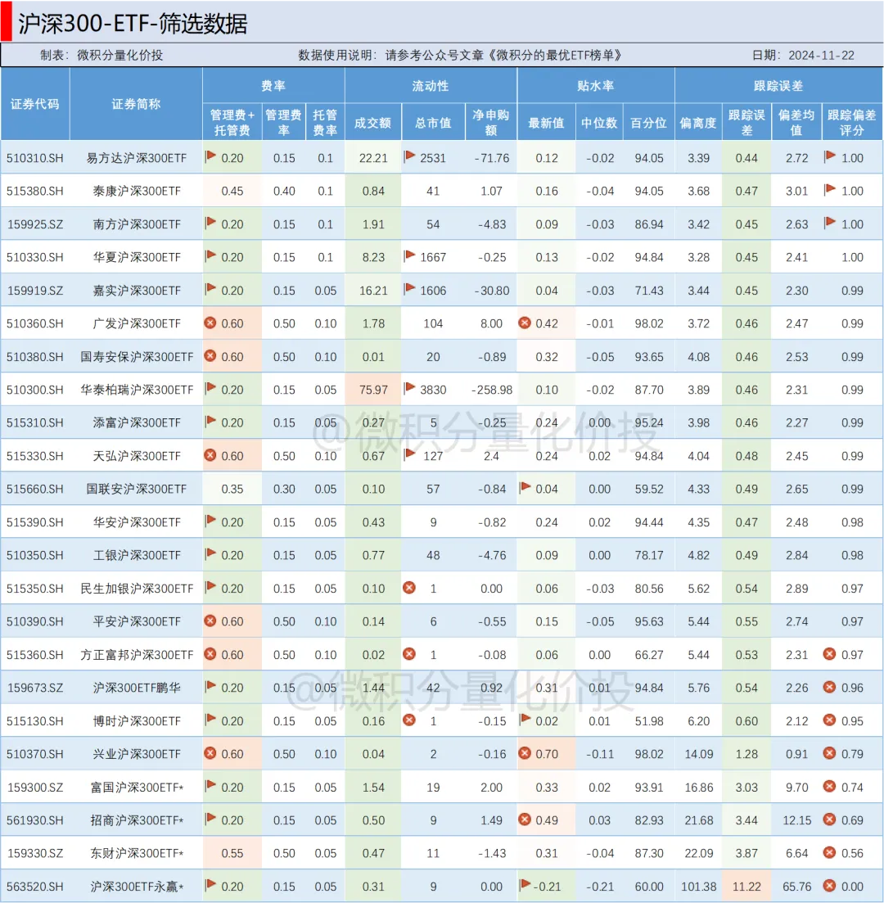Image resolution: width=884 pixels, height=903 pixels.
Task: Click the red flag beside 国联安 latest value 0.04
Action: click(x=525, y=488)
